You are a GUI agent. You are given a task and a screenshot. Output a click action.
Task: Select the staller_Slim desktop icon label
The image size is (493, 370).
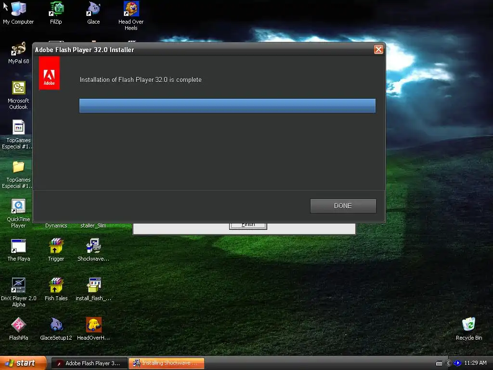93,225
